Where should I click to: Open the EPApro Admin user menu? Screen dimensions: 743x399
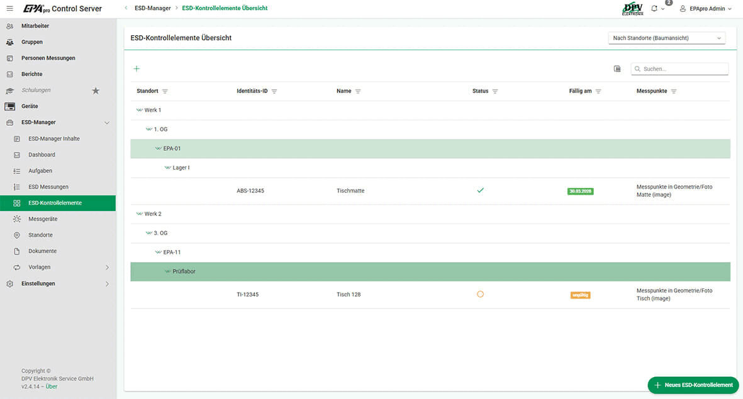coord(706,9)
